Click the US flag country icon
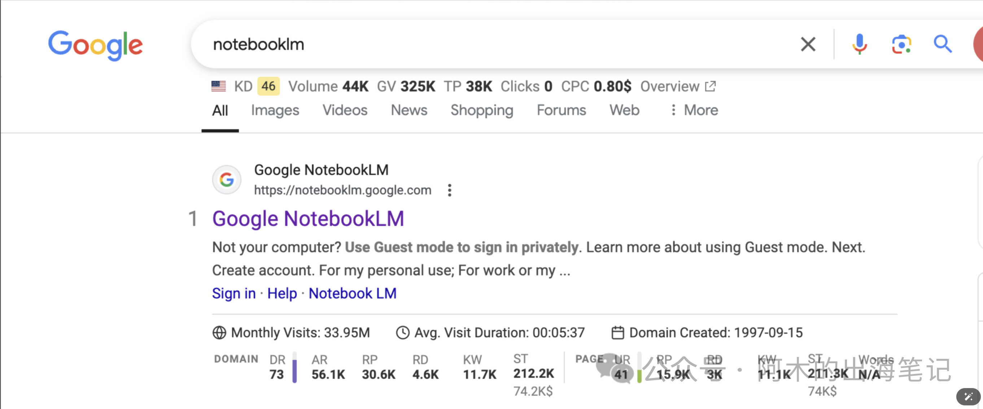 click(x=219, y=86)
